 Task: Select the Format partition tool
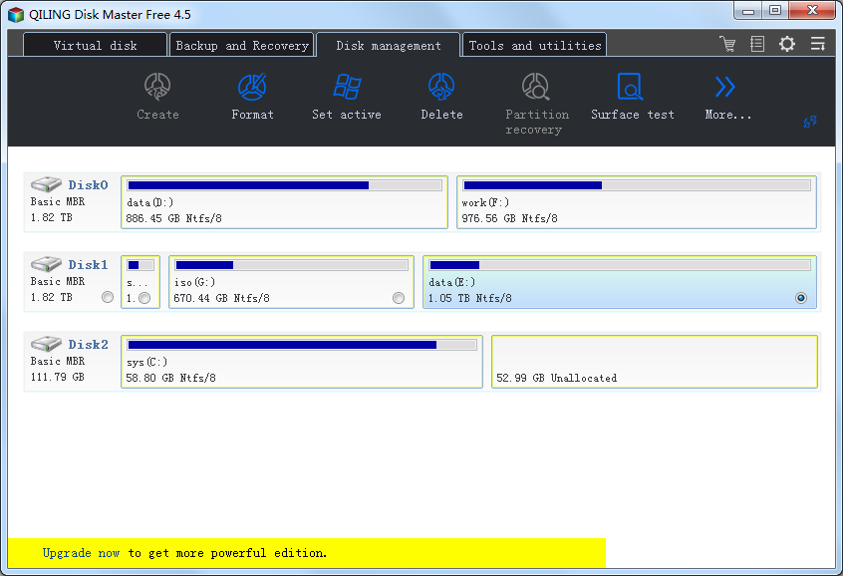[252, 87]
